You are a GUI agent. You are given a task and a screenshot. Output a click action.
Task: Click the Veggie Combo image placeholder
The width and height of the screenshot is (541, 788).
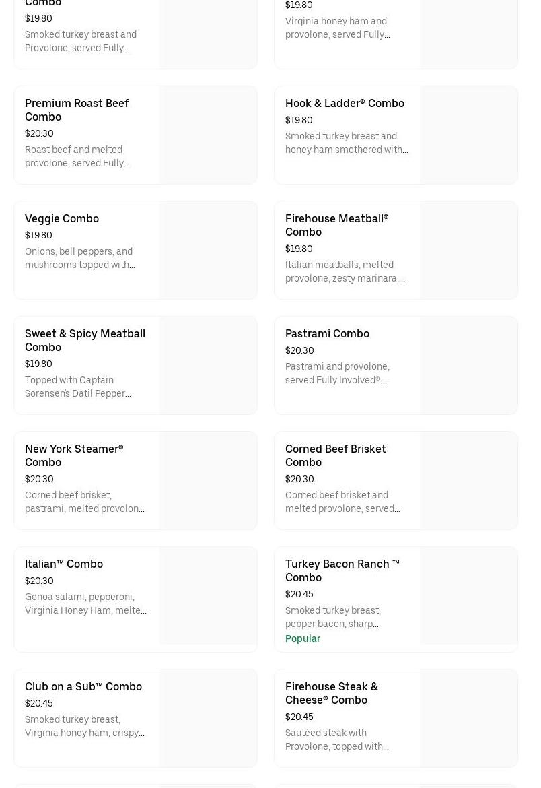208,250
